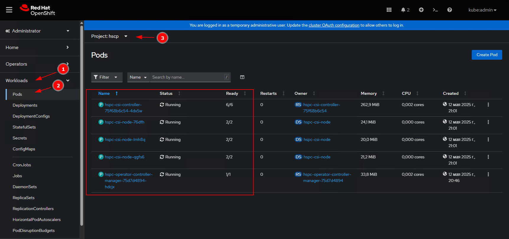Open the help question mark menu
The height and width of the screenshot is (239, 509).
(450, 10)
